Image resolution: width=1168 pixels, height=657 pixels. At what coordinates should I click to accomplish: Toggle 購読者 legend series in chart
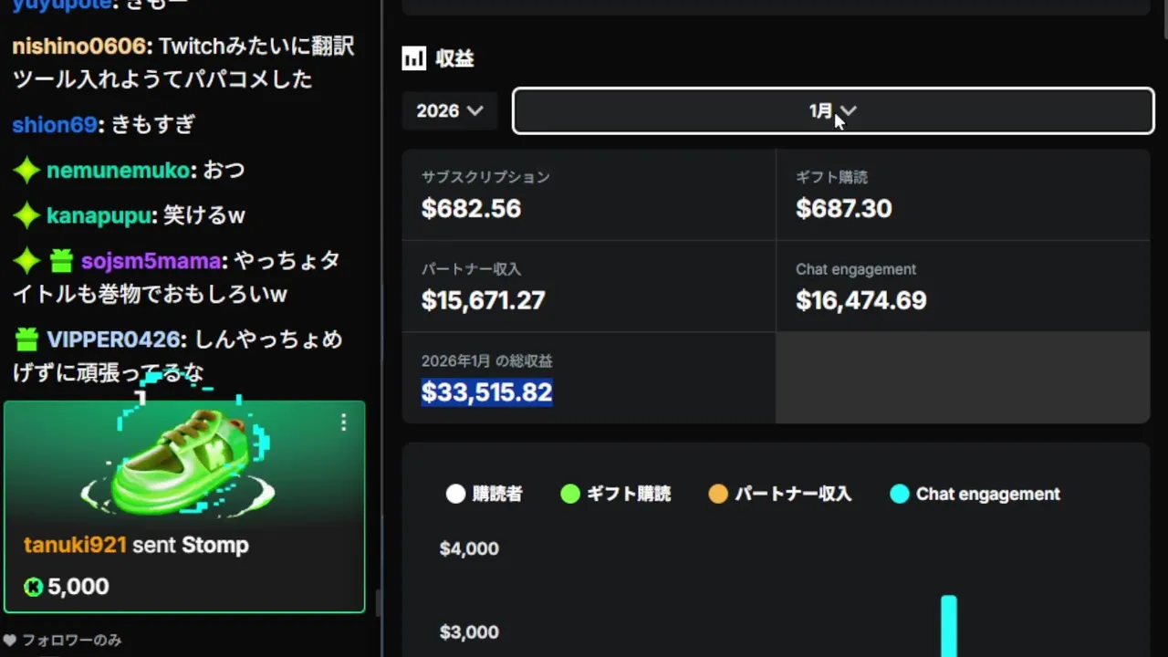pos(455,495)
